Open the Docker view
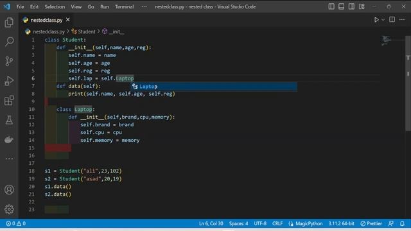 coord(9,140)
